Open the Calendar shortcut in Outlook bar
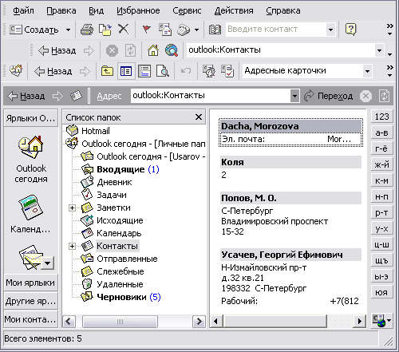Viewport: 399px width, 352px height. [x=30, y=208]
